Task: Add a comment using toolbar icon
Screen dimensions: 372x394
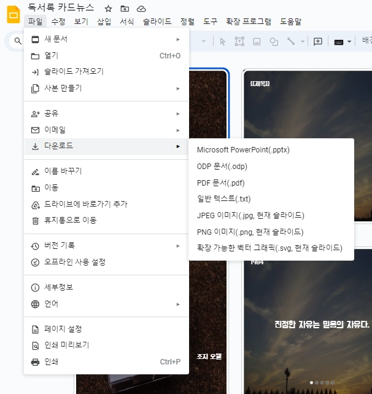Action: pyautogui.click(x=318, y=41)
